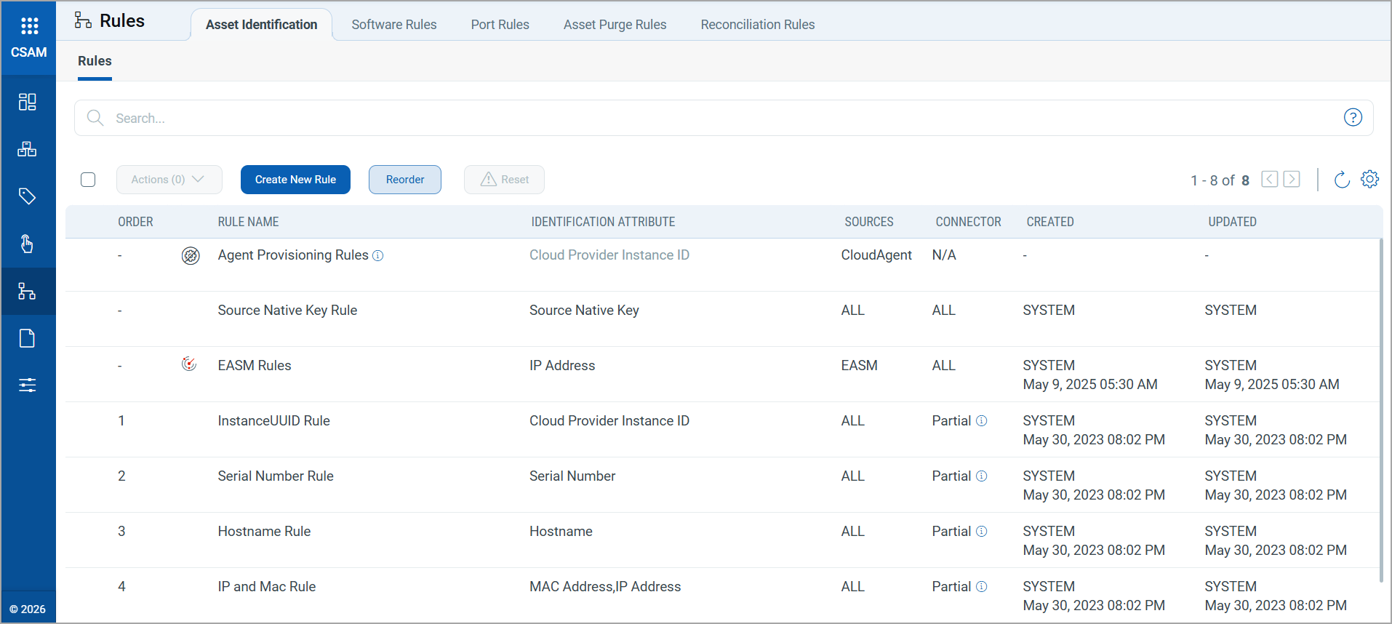
Task: Click the table vertical scrollbar
Action: point(1380,410)
